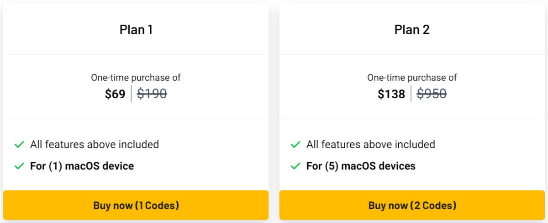Click the checkmark next to For (5) macOS devices

(295, 166)
